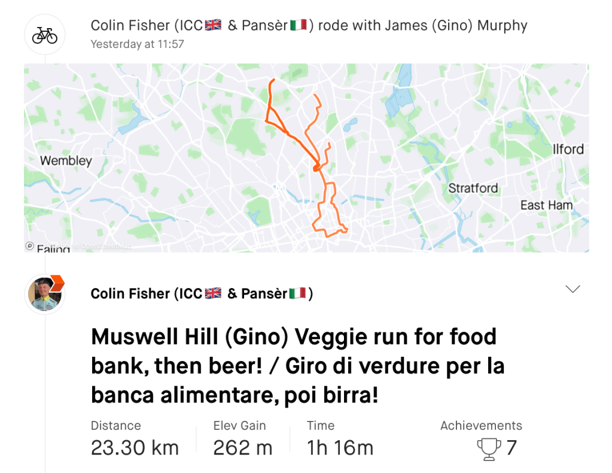Expand the chevron menu beside Colin Fisher
Viewport: 612px width, 473px height.
coord(573,289)
